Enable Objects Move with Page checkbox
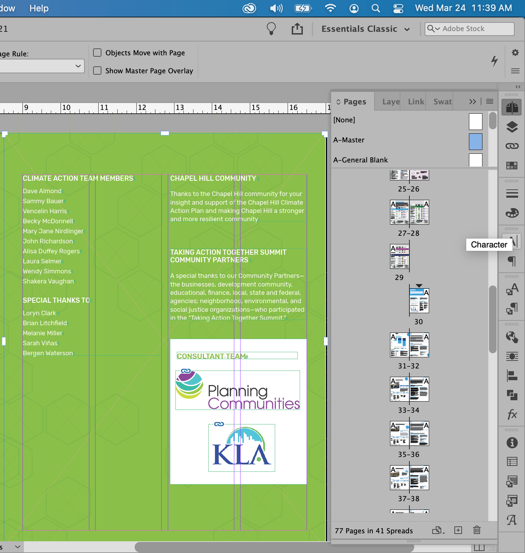The height and width of the screenshot is (553, 525). click(98, 53)
